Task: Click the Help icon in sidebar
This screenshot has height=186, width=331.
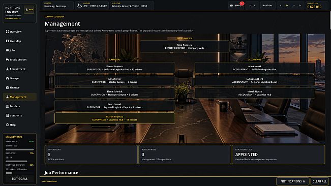Action: [8, 125]
